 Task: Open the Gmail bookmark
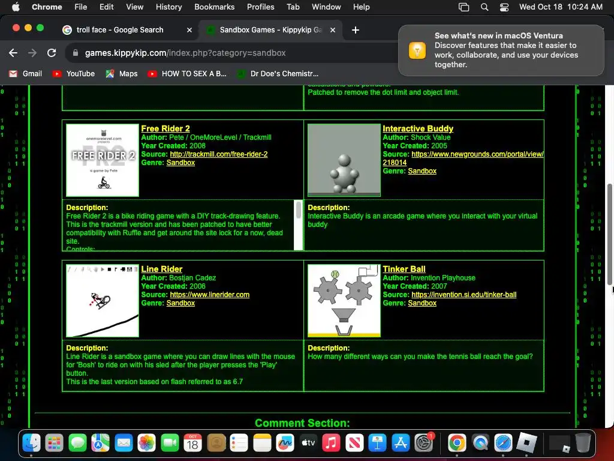pyautogui.click(x=25, y=74)
